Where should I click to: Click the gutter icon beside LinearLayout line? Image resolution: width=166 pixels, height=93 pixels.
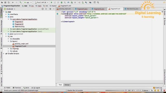[58, 14]
